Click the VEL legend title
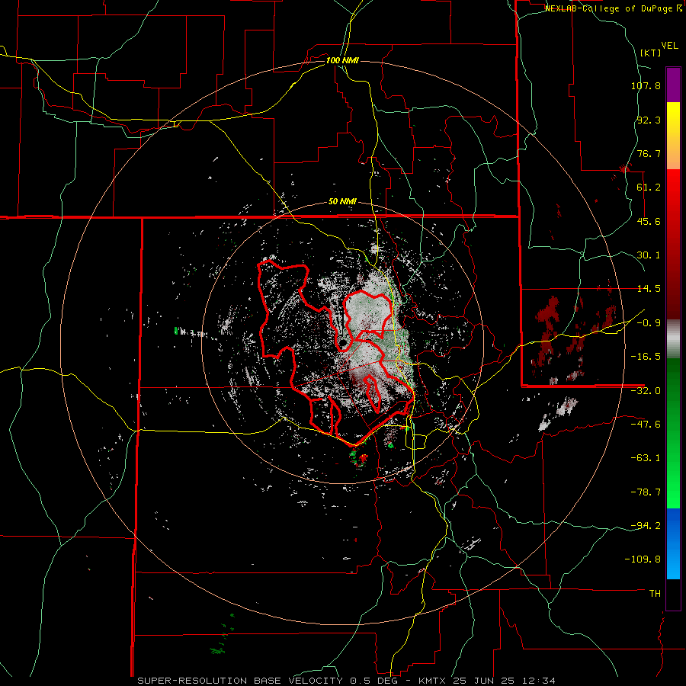 click(x=669, y=46)
